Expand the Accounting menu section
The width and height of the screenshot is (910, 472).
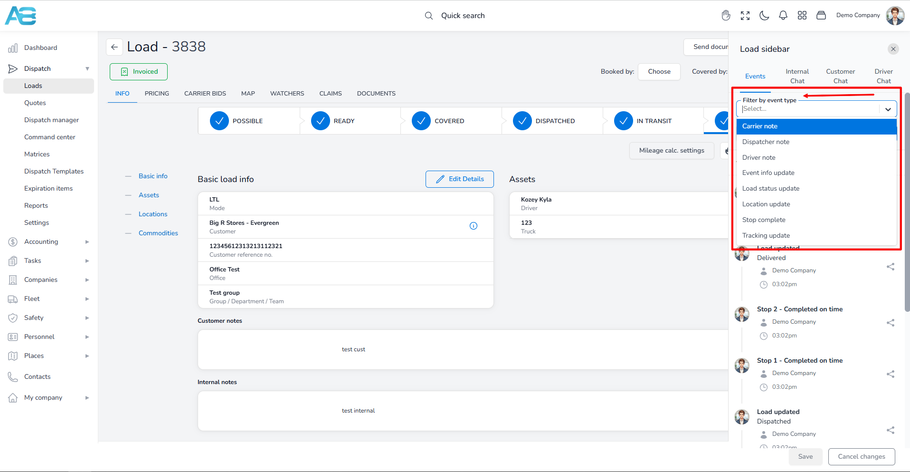coord(87,242)
